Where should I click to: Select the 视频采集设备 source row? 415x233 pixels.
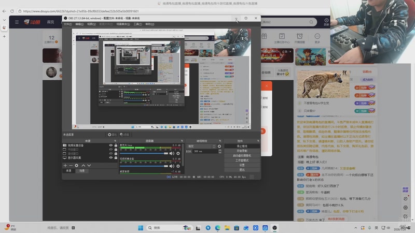coord(90,145)
